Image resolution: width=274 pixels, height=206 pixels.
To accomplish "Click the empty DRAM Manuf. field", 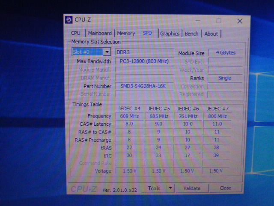I will click(144, 78).
